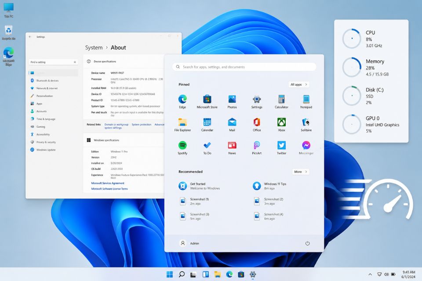Select Gaming in Settings sidebar
Viewport: 422px width, 281px height.
click(53, 126)
